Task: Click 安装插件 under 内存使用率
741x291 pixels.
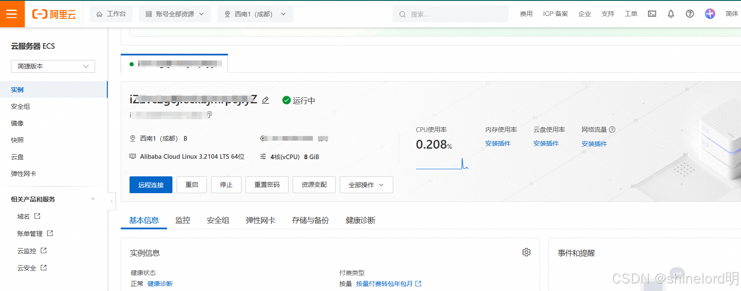Action: coord(498,144)
